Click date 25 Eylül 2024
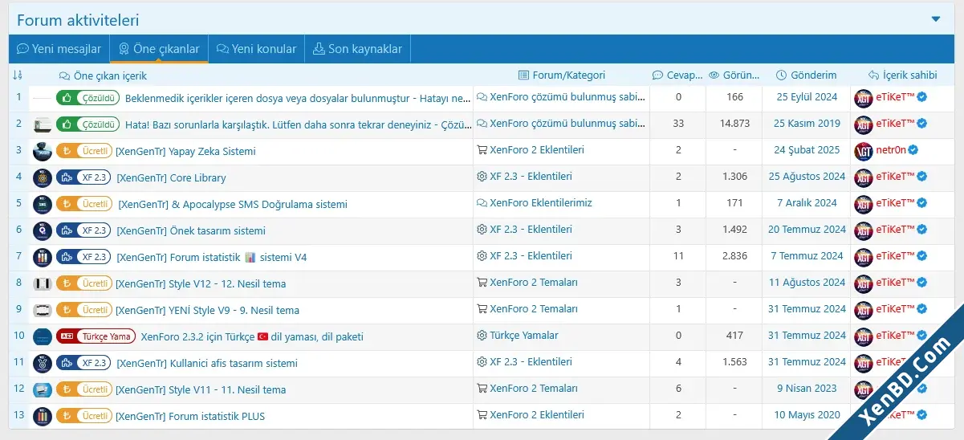 pos(807,97)
